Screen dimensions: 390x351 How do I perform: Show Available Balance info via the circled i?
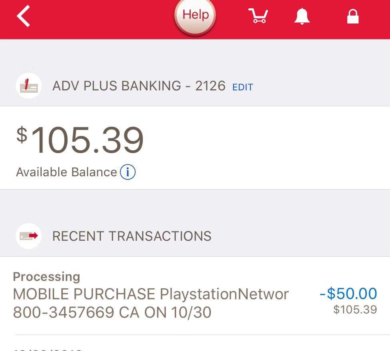pyautogui.click(x=128, y=172)
